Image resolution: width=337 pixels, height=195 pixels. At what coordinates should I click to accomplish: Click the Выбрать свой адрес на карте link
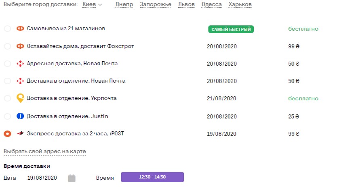(44, 151)
